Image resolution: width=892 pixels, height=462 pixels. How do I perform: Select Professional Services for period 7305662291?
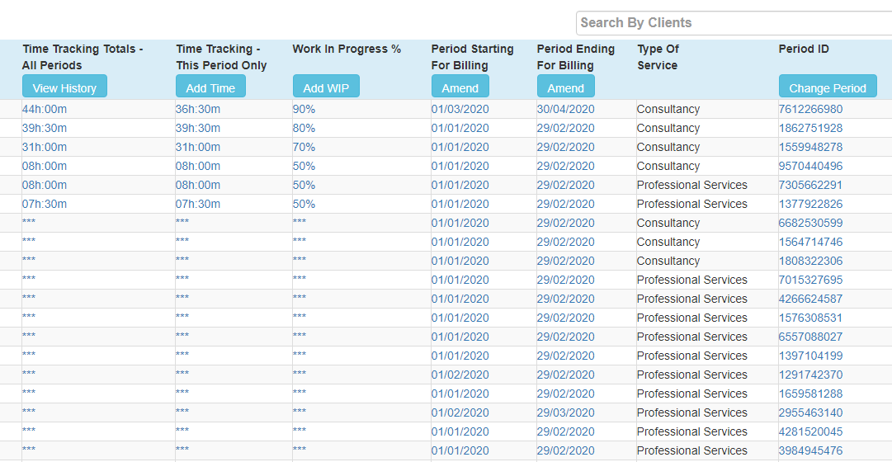point(691,185)
